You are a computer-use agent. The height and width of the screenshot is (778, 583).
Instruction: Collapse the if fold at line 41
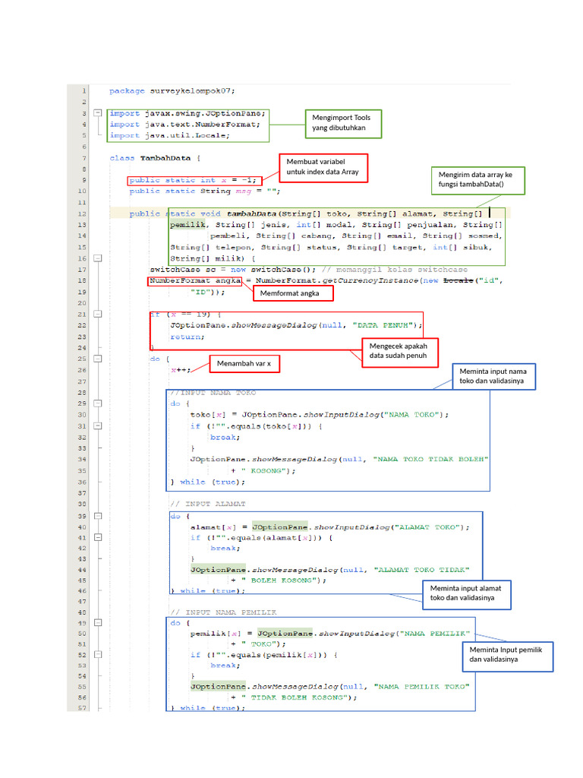pyautogui.click(x=98, y=537)
